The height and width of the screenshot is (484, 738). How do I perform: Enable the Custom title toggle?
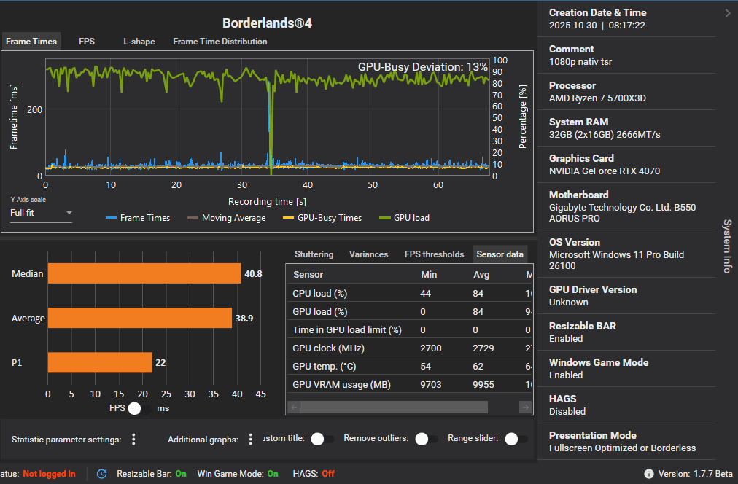pyautogui.click(x=322, y=439)
